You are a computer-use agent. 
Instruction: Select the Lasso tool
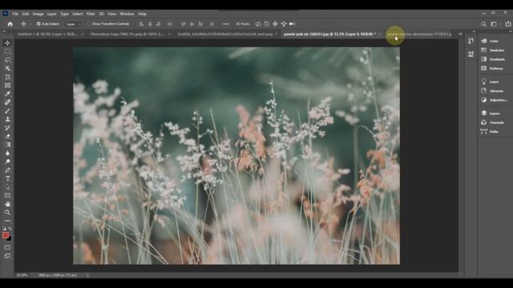coord(7,60)
